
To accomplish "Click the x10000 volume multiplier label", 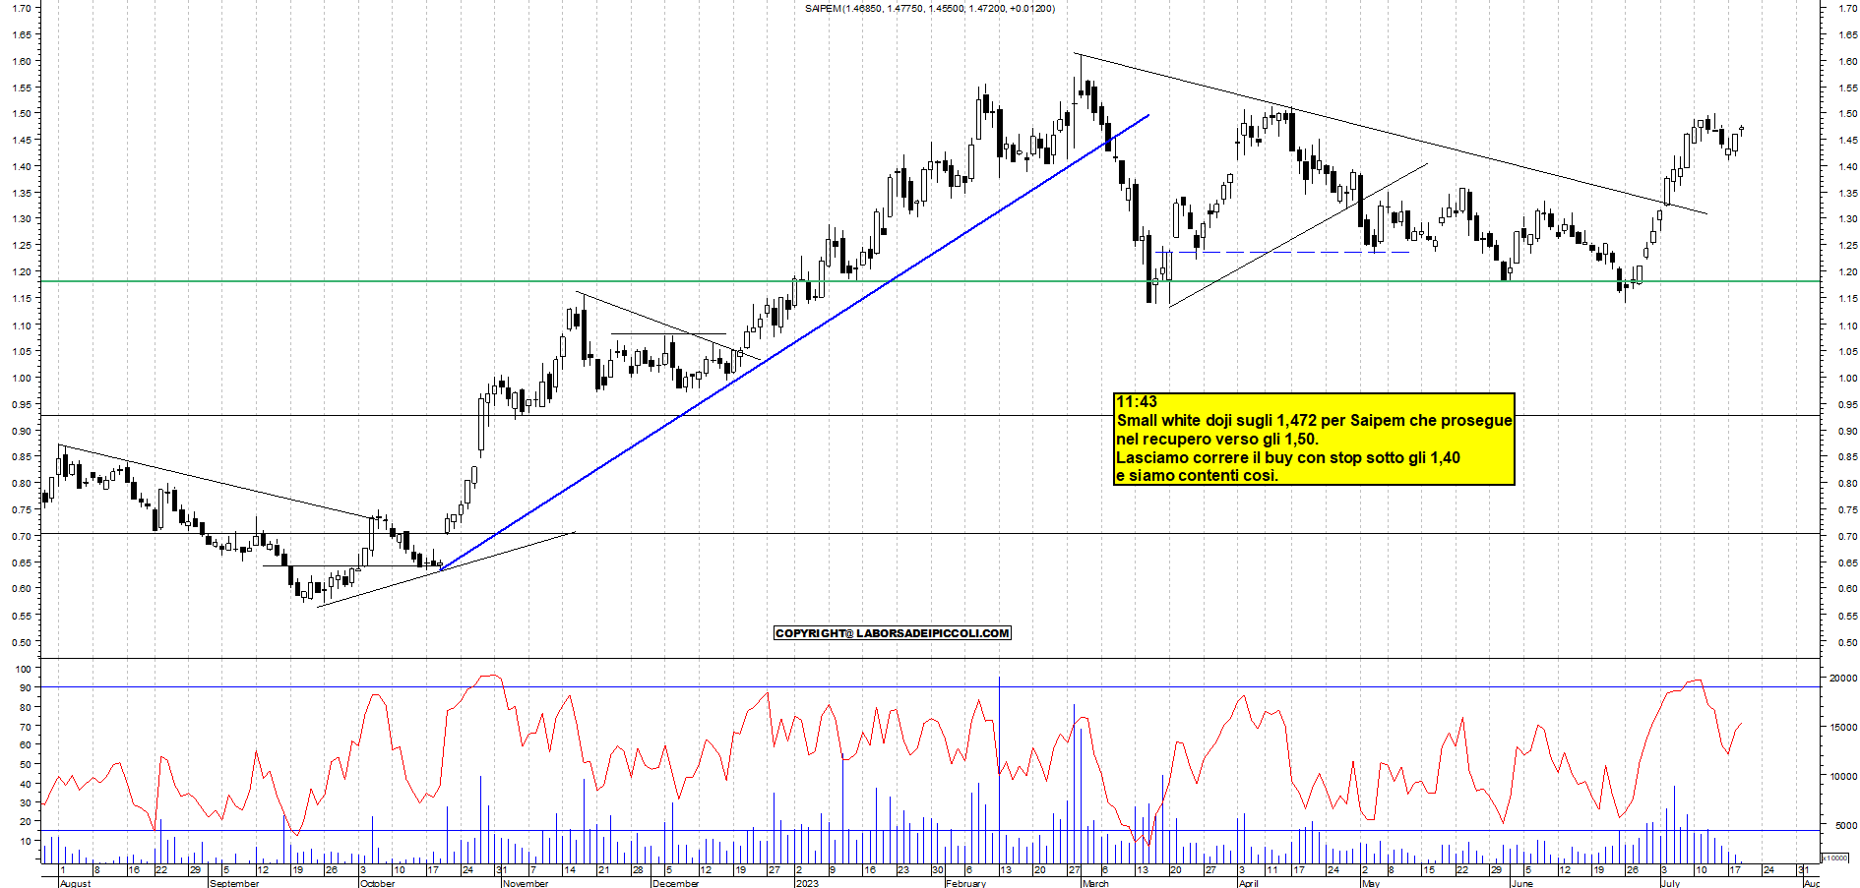I will coord(1834,858).
